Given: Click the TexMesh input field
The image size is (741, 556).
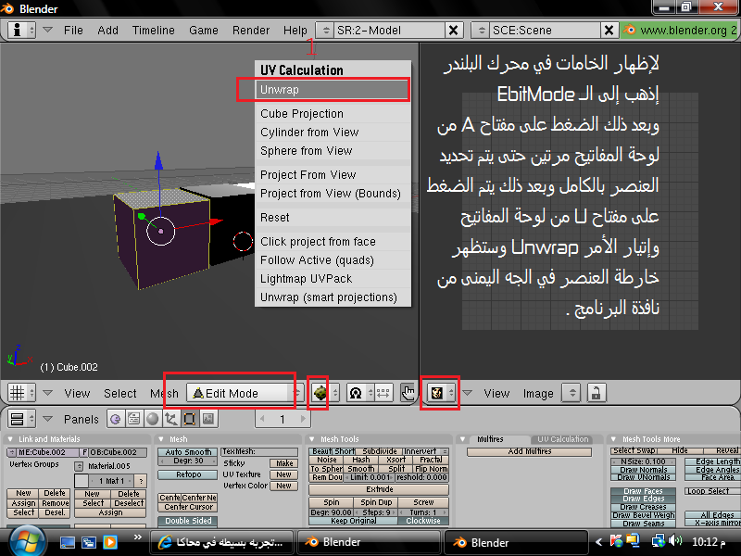Looking at the screenshot, I should [x=259, y=451].
